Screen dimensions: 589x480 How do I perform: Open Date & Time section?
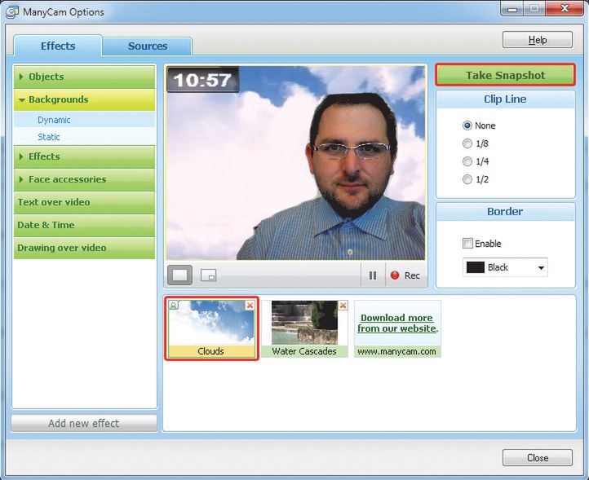[x=84, y=225]
